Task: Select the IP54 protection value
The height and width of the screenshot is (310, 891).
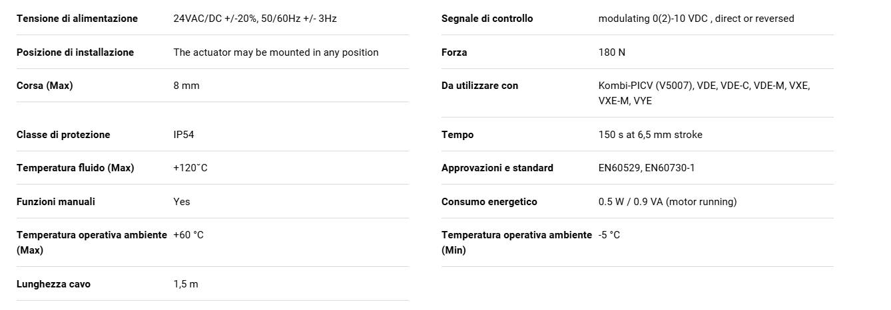Action: click(x=184, y=135)
